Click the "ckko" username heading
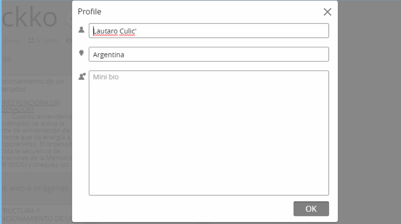 [x=30, y=18]
